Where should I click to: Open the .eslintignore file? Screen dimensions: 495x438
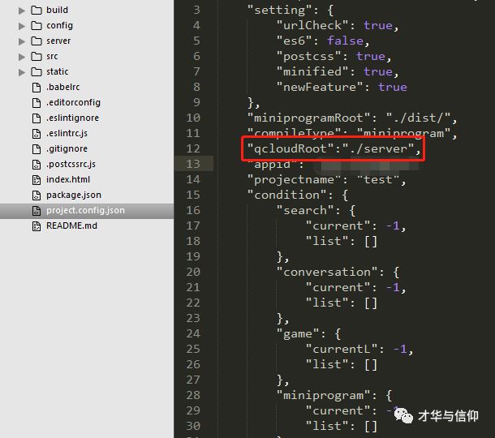tap(72, 118)
